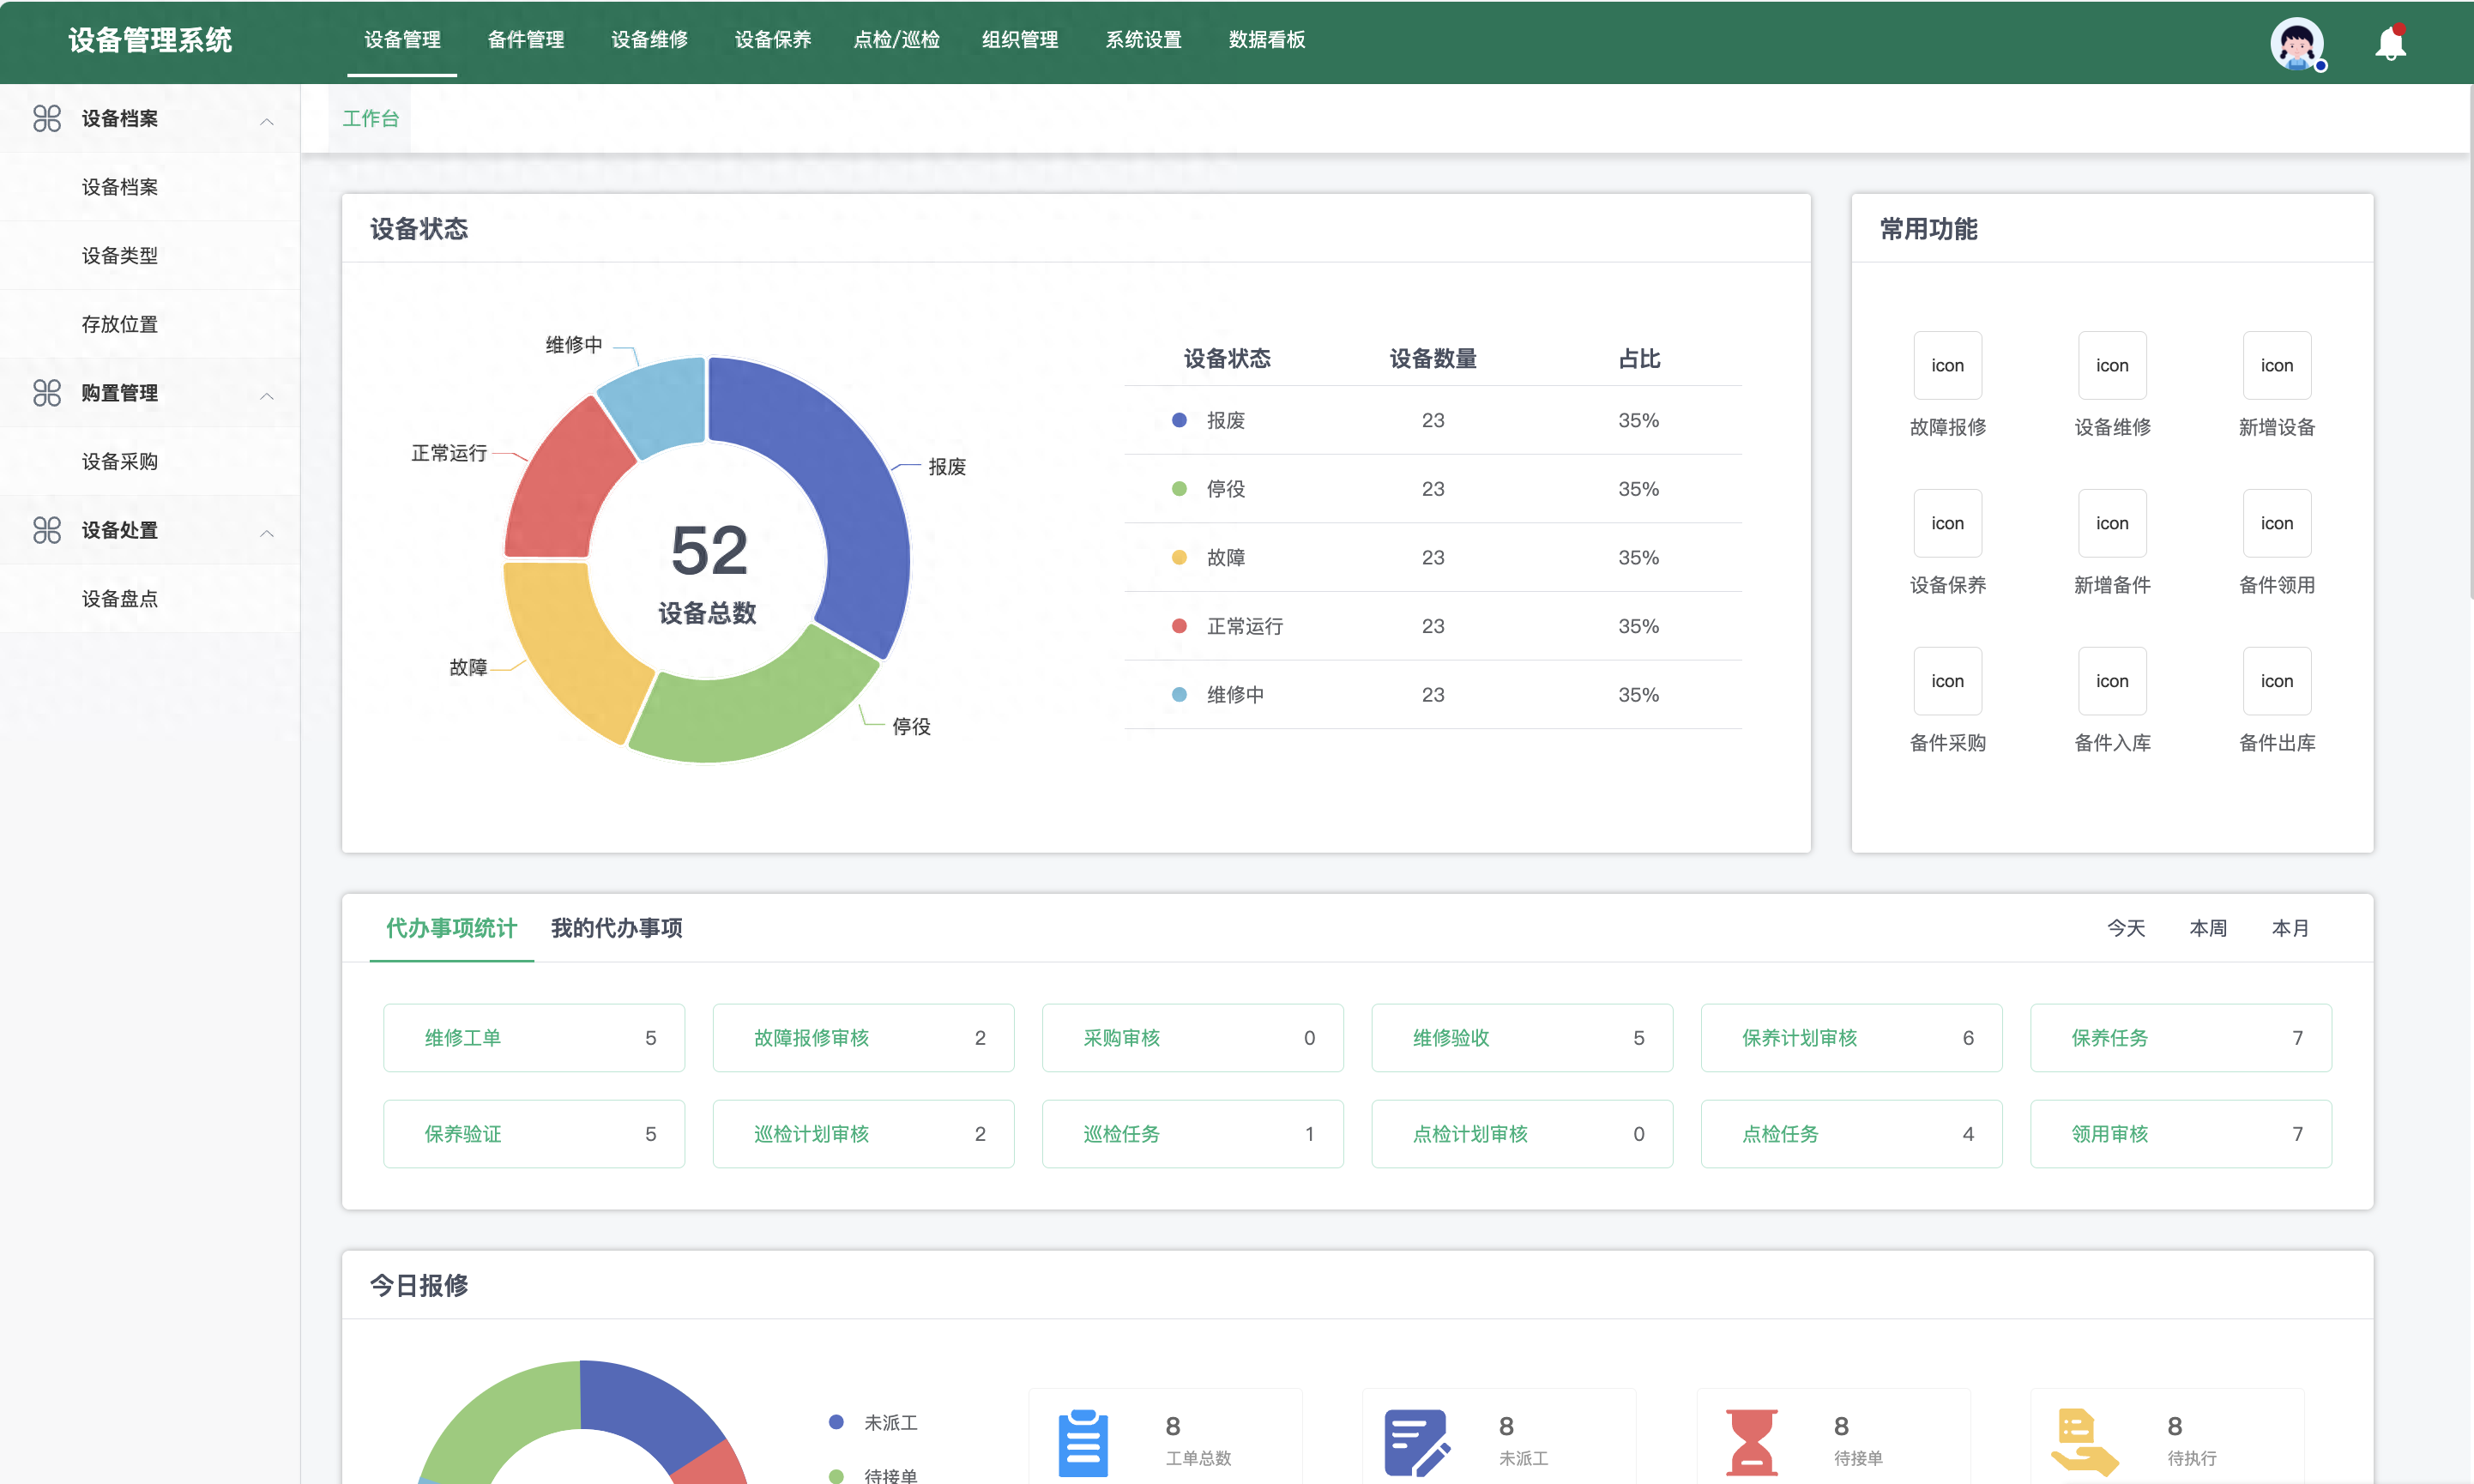Viewport: 2474px width, 1484px height.
Task: Collapse the 设备处置 sidebar group
Action: point(266,532)
